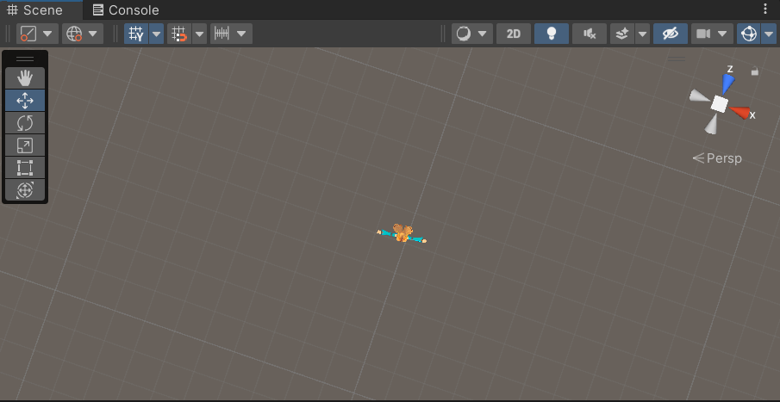This screenshot has width=780, height=402.
Task: Select the Rotate tool
Action: (25, 123)
